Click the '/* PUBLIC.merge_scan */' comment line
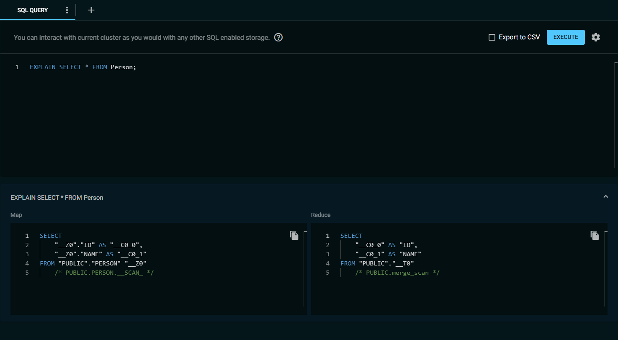Image resolution: width=618 pixels, height=340 pixels. click(x=398, y=273)
